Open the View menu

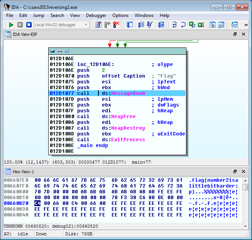(75, 15)
